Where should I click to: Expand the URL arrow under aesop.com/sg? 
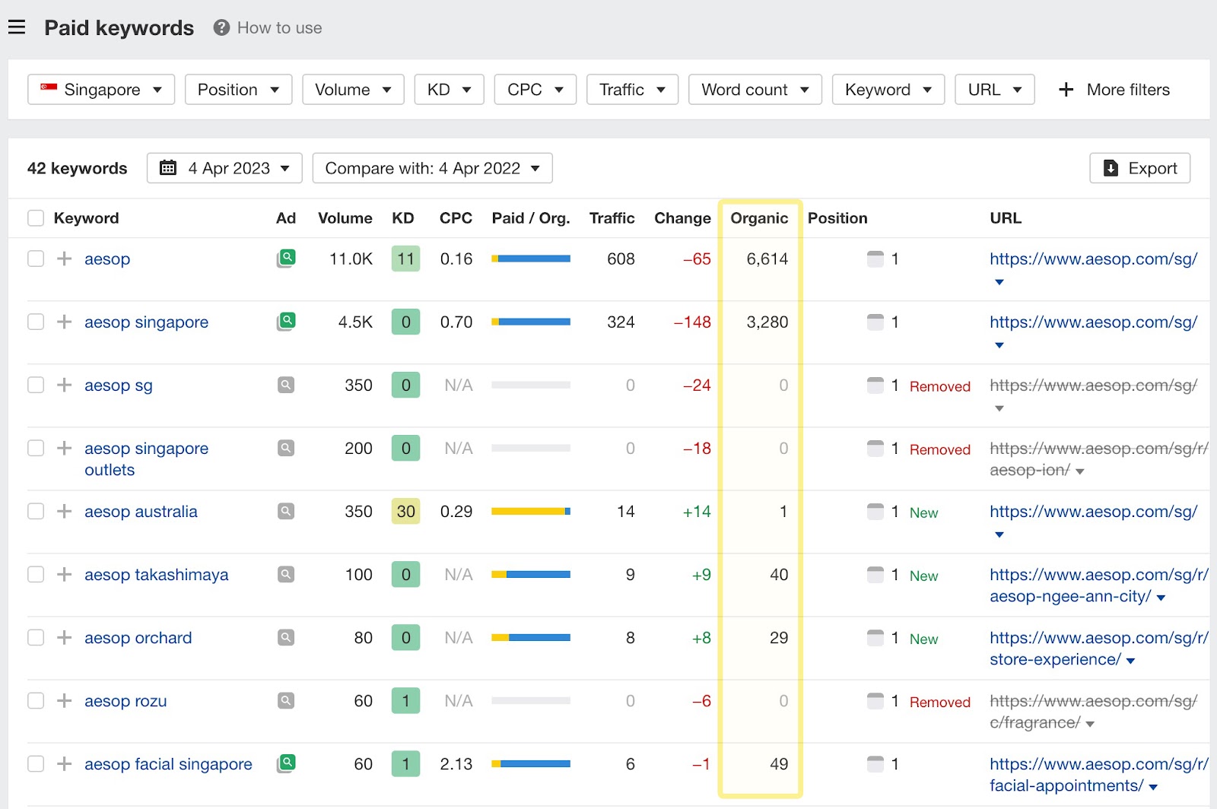(x=999, y=282)
